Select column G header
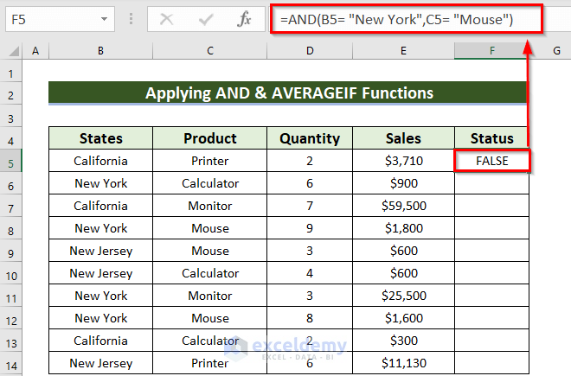The width and height of the screenshot is (571, 376). pyautogui.click(x=556, y=51)
